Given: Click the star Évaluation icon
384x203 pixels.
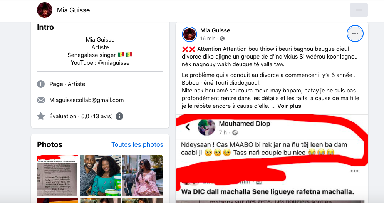Looking at the screenshot, I should [41, 116].
